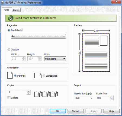Click the Height input field showing 297
Viewport: 122px width, 116px height.
[33, 59]
